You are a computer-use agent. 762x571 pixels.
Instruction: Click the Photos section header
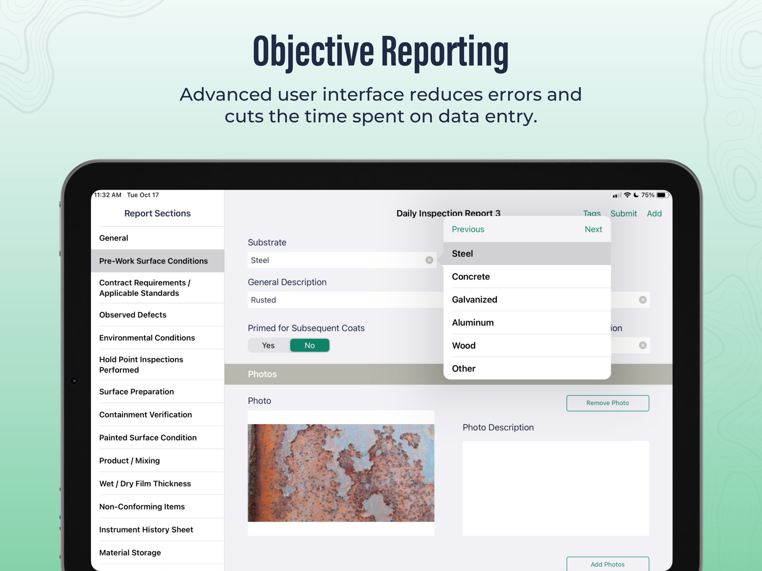click(448, 374)
